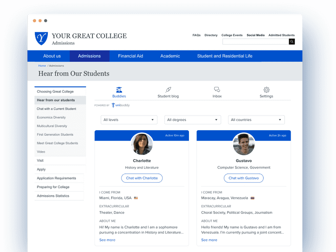
Task: Open the Student blog feather icon
Action: click(168, 89)
